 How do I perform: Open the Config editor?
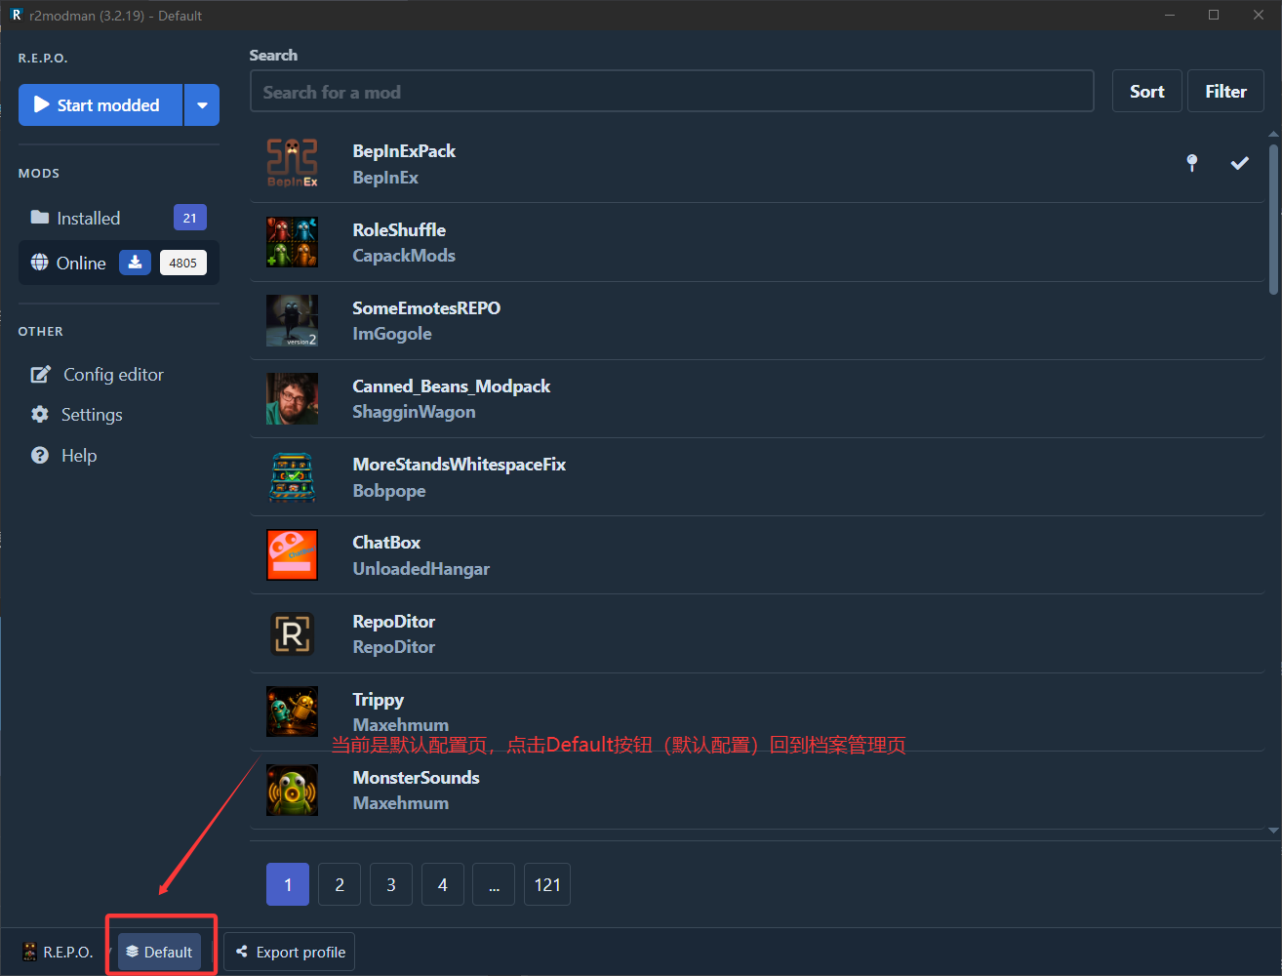tap(113, 375)
